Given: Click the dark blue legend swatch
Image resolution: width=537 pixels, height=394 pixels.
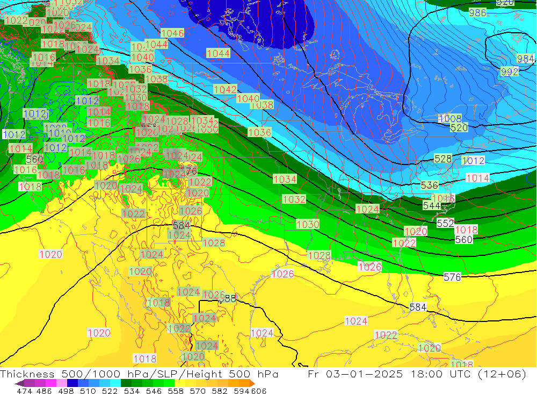Looking at the screenshot, I should 71,383.
